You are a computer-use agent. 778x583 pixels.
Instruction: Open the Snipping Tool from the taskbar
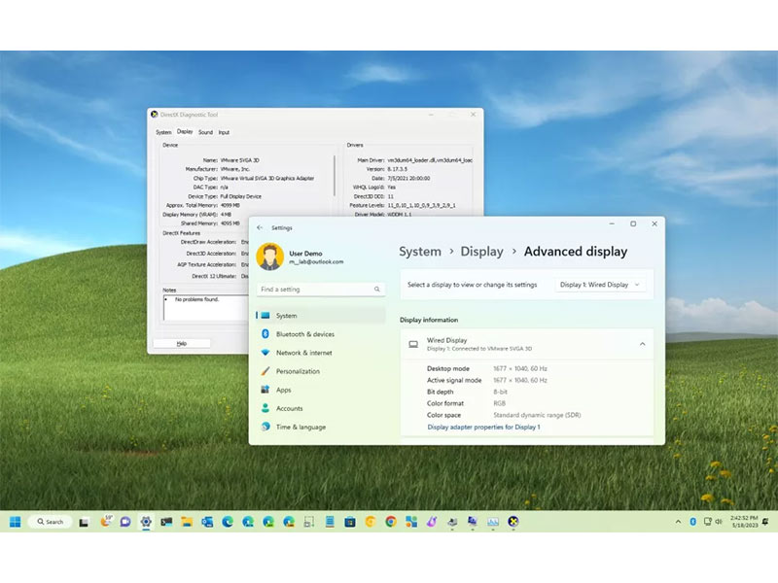click(309, 522)
